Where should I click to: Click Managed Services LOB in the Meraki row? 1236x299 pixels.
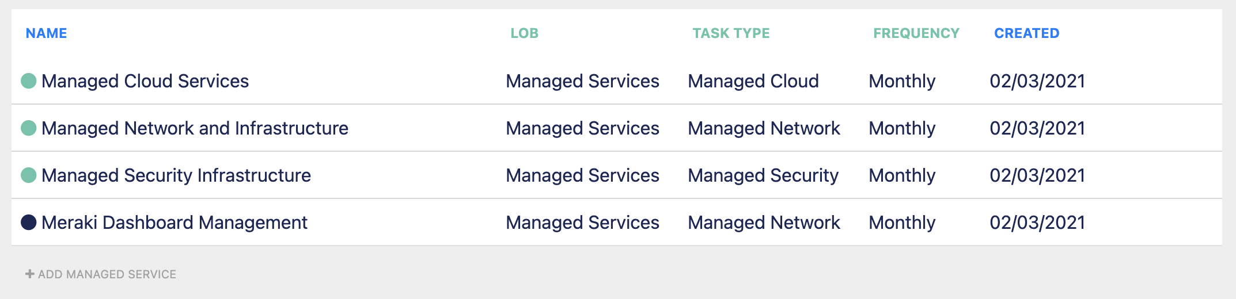[x=582, y=223]
